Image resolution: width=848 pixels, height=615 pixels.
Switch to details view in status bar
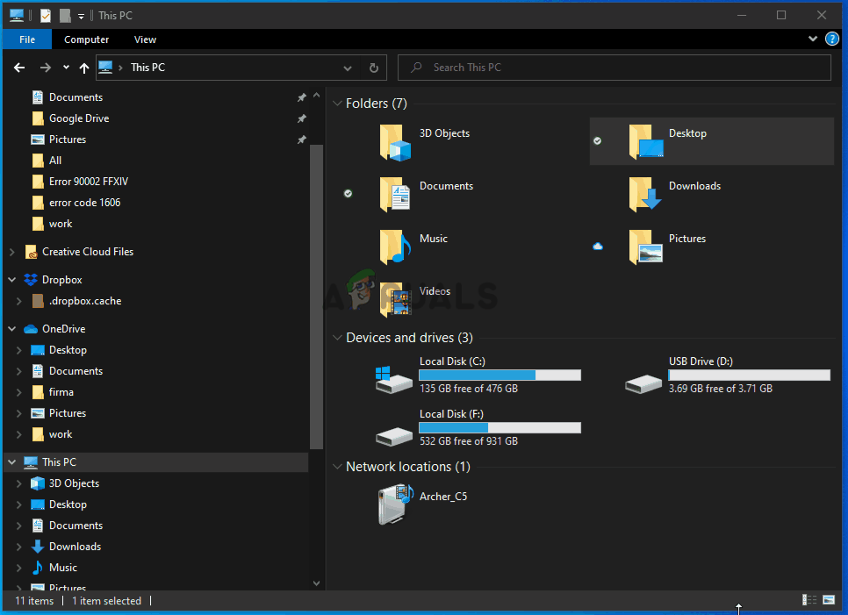809,600
